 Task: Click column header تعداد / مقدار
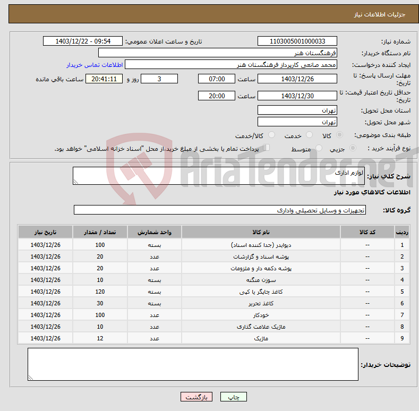click(x=100, y=232)
